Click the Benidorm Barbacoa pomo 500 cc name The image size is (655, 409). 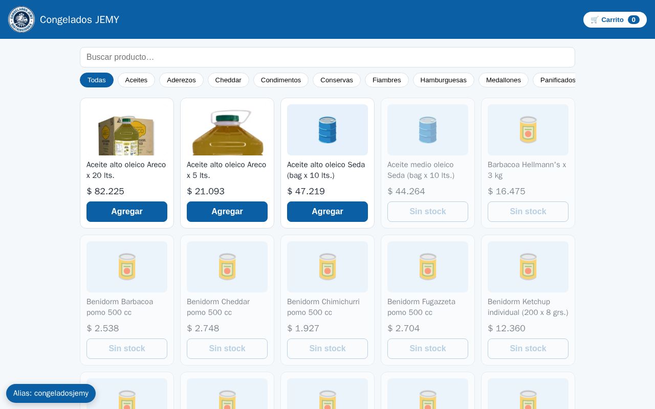click(120, 307)
